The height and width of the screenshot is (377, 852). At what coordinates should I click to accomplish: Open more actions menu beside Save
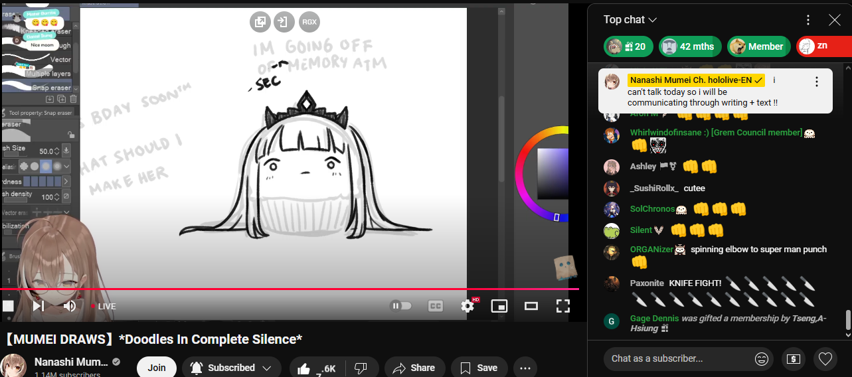pyautogui.click(x=525, y=368)
